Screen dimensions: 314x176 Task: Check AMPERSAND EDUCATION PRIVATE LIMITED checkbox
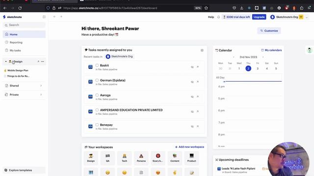click(x=97, y=110)
